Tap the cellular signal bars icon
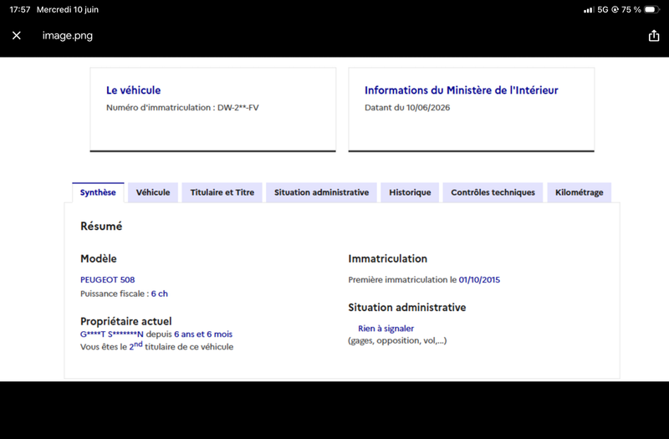This screenshot has height=439, width=669. (x=589, y=9)
